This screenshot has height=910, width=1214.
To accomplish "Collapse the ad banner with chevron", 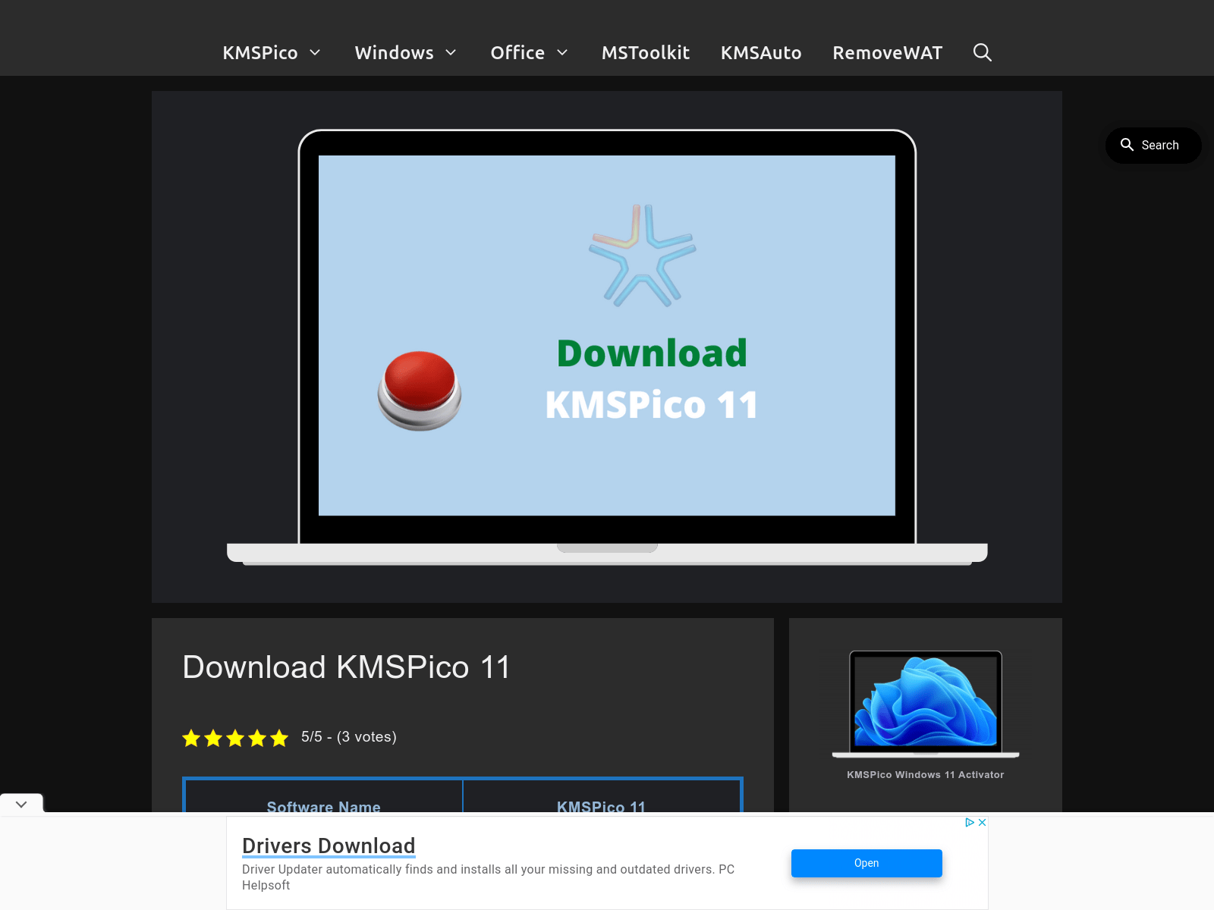I will (21, 804).
